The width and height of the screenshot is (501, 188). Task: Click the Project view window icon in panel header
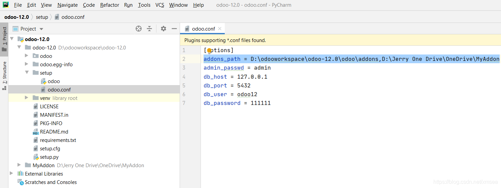[15, 29]
